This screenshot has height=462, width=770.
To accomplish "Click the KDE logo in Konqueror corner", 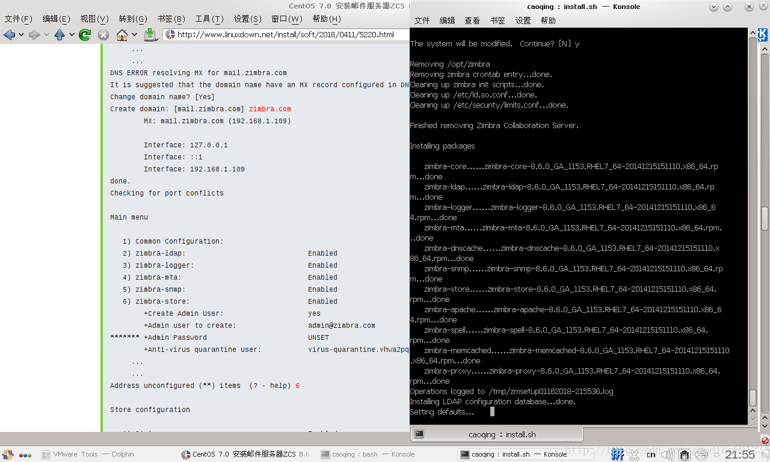I will click(x=762, y=34).
